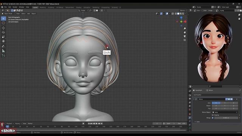Open the Tool properties tab

point(190,91)
